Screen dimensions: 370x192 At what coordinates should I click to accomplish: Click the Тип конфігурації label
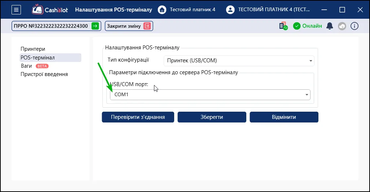coord(128,60)
